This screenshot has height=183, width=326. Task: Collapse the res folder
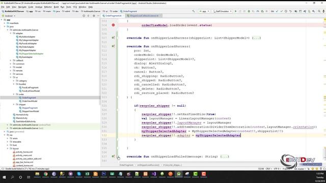(x=5, y=135)
